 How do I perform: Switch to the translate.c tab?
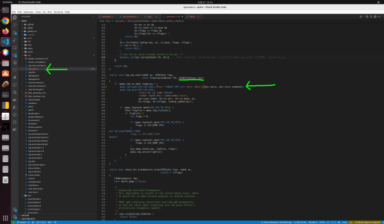coord(107,16)
